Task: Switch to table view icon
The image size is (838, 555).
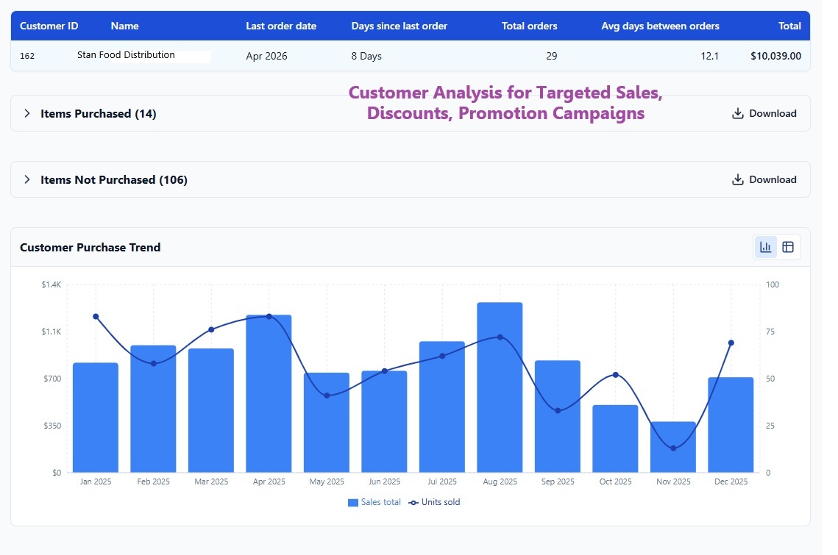Action: click(788, 247)
